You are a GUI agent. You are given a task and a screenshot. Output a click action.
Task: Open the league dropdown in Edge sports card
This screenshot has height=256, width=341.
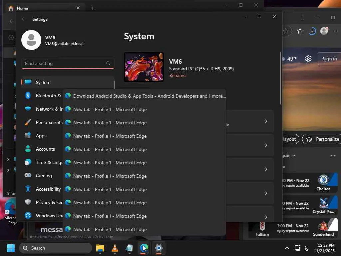click(294, 155)
